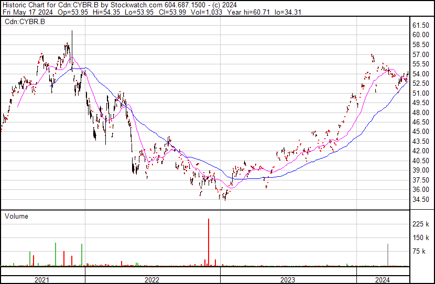Open the Stockwatch.com text in the header

pos(127,5)
